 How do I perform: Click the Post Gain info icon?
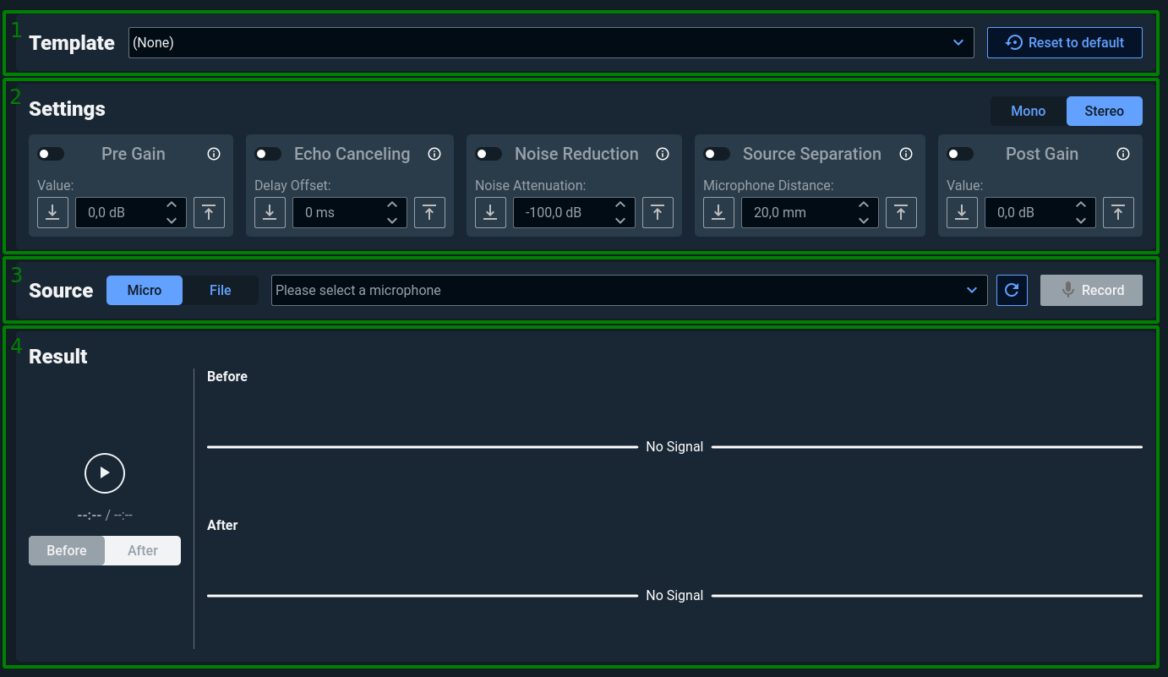[1123, 154]
